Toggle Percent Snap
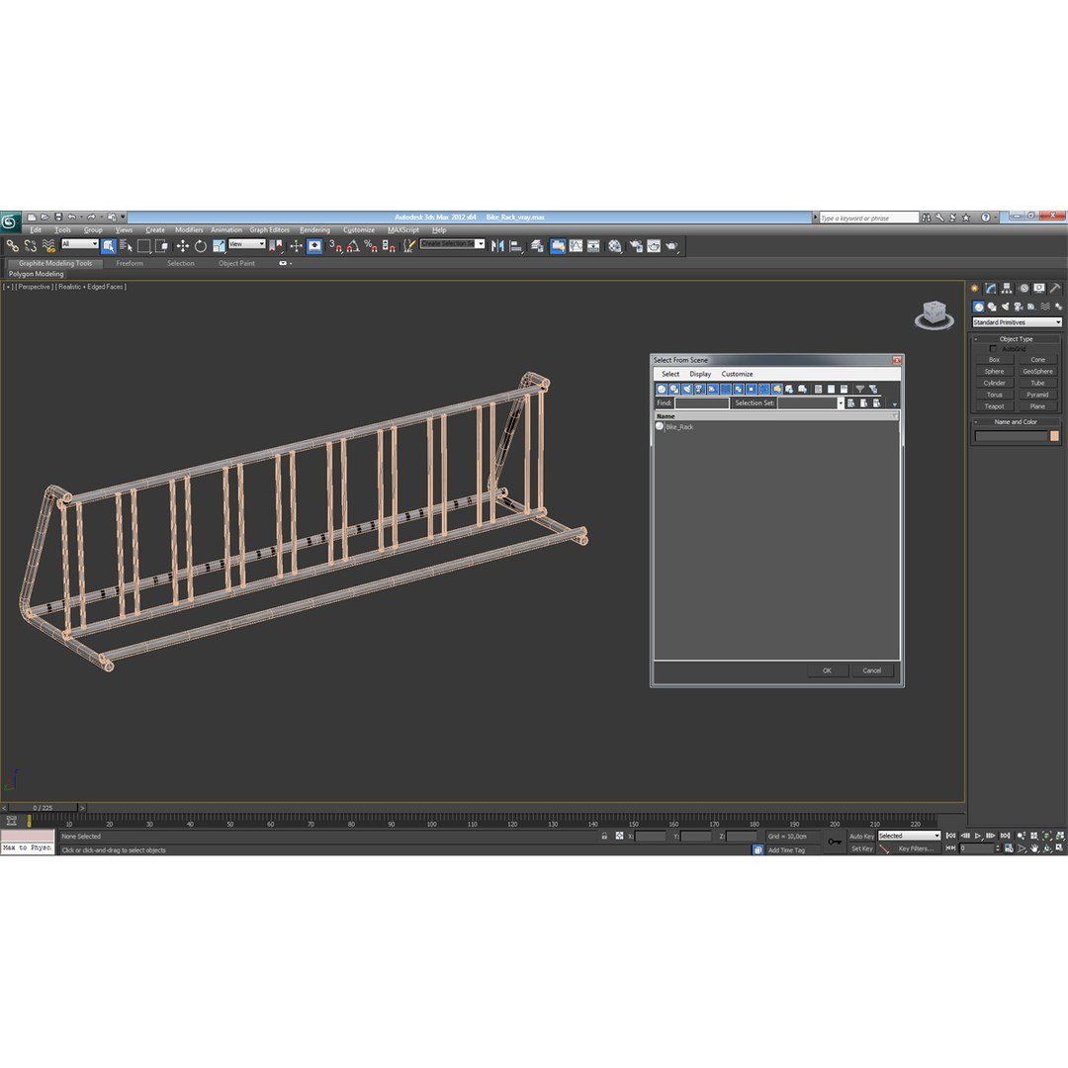Screen dimensions: 1068x1068 [371, 246]
